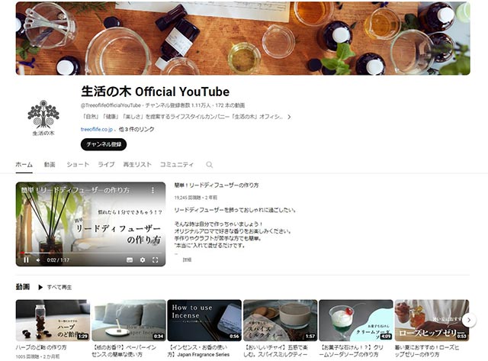
Task: Open the treeoflife.co.jp link
Action: (97, 129)
